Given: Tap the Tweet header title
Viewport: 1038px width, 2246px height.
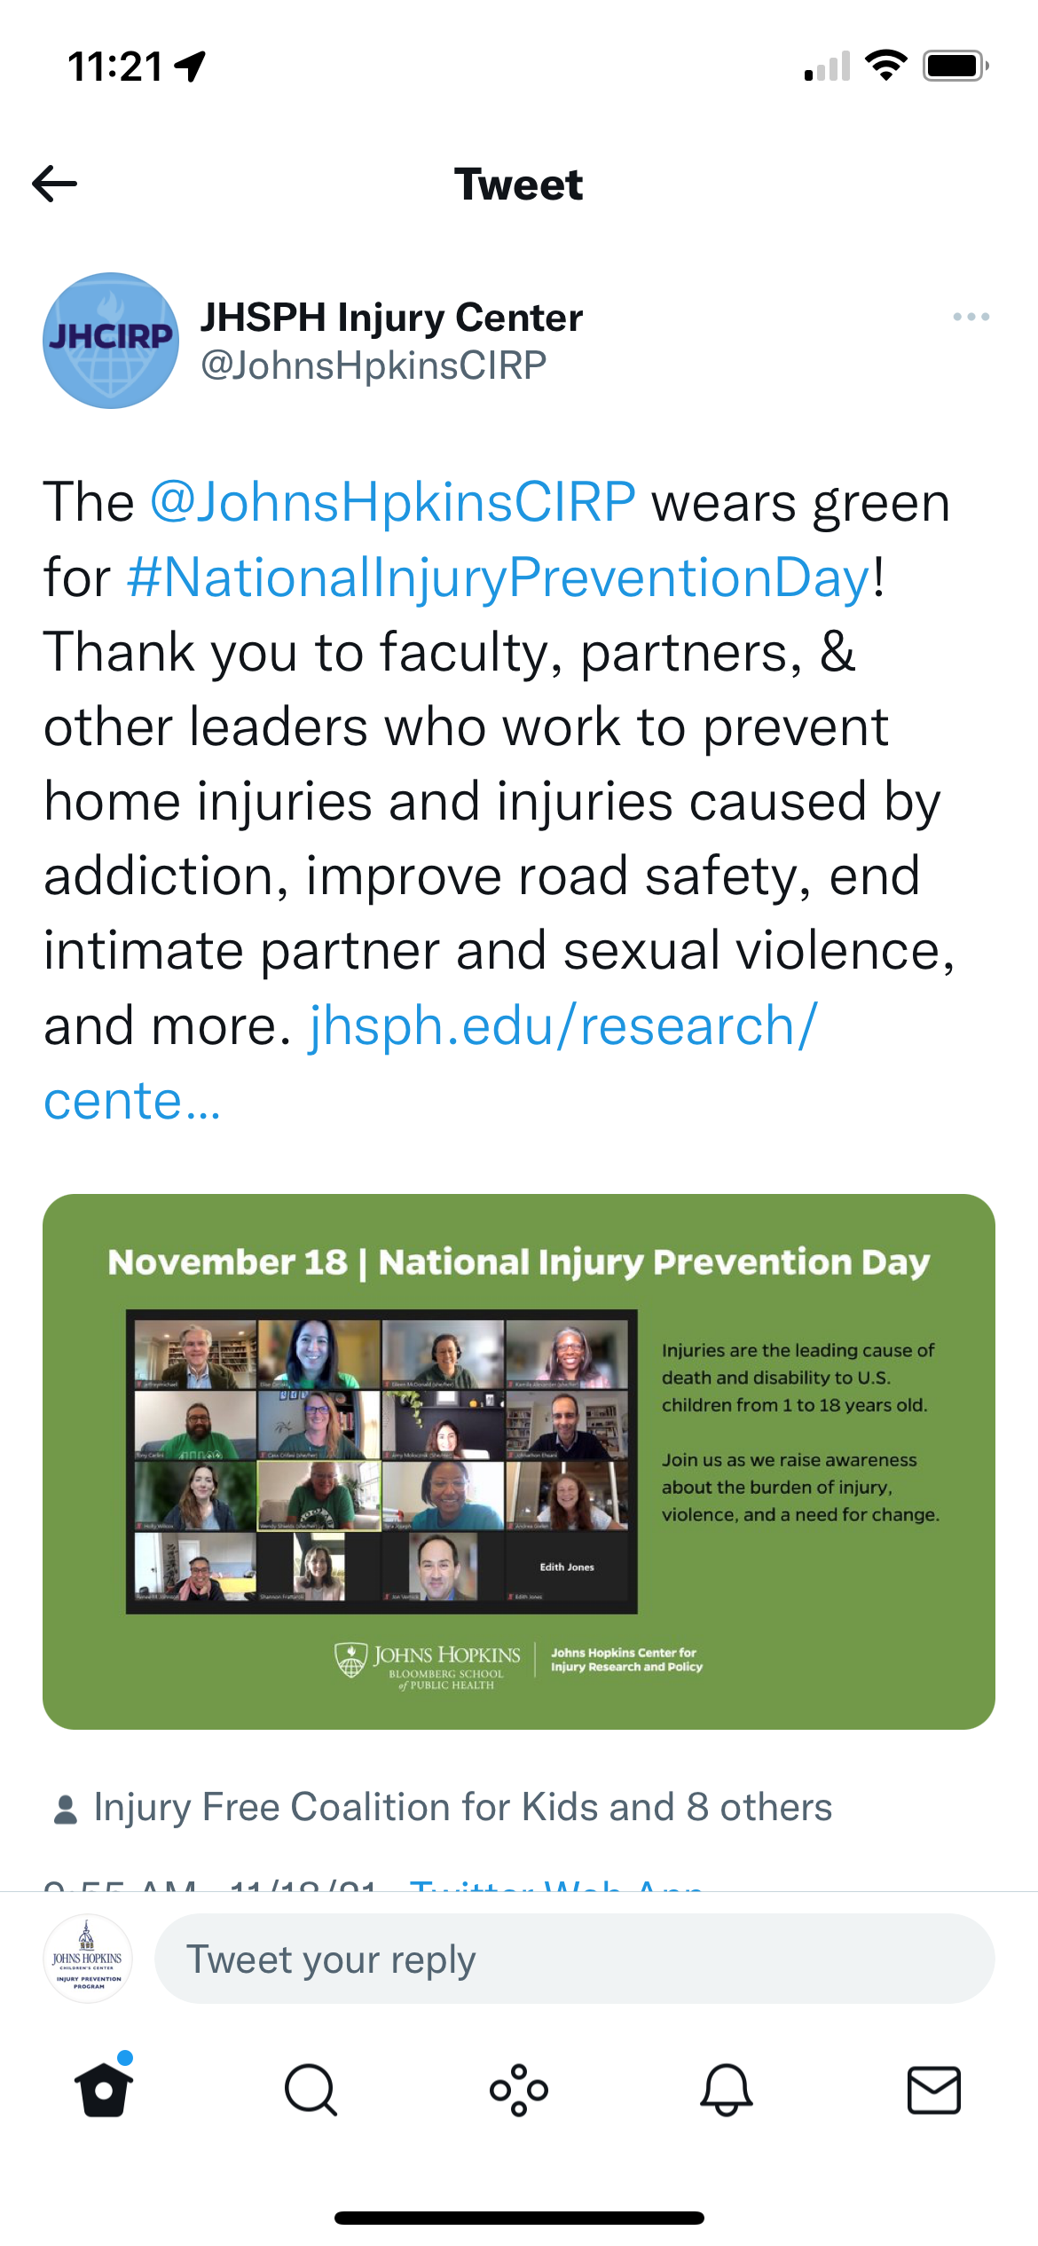Looking at the screenshot, I should pyautogui.click(x=519, y=185).
